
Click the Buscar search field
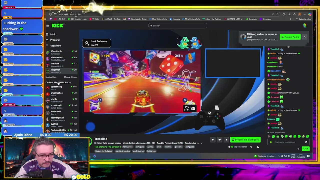pos(178,25)
